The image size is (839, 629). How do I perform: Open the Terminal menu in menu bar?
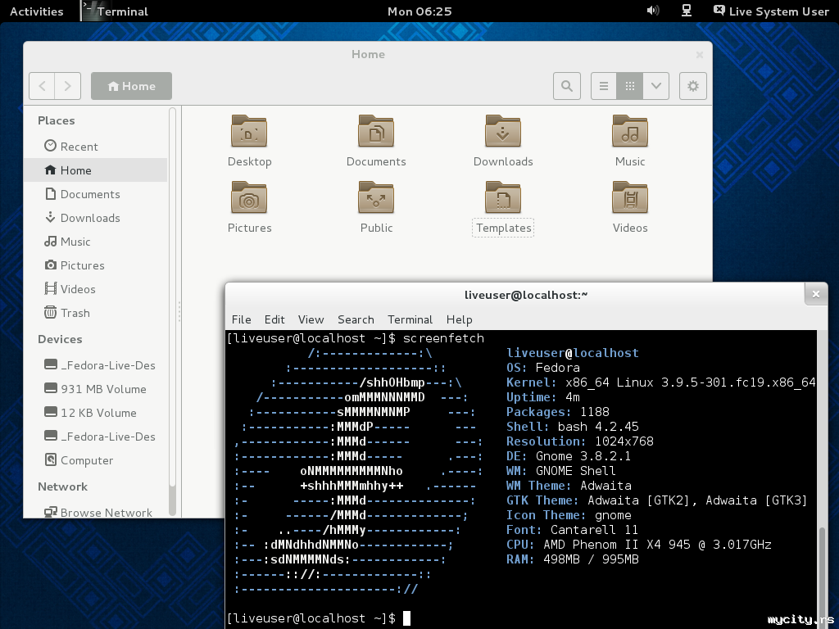410,319
